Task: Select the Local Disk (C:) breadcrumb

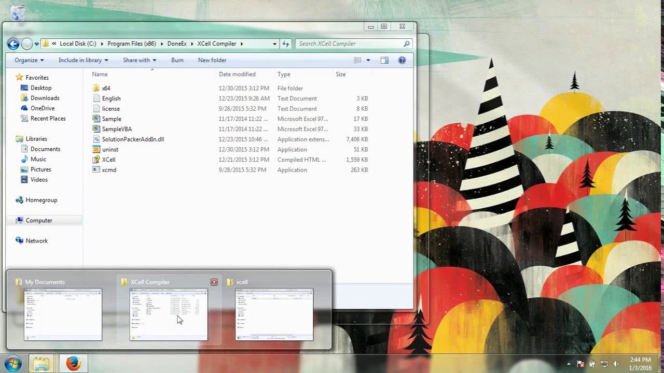Action: [78, 44]
